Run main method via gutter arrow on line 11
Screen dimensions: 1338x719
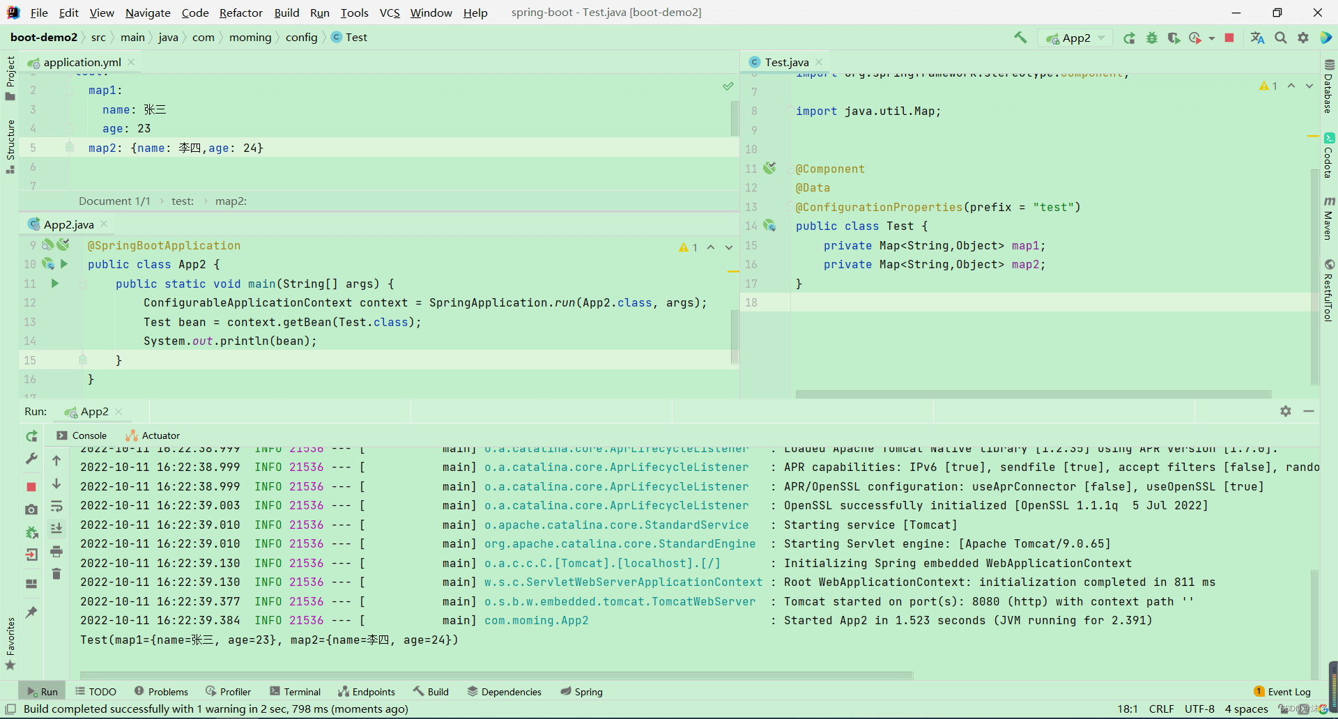tap(55, 284)
